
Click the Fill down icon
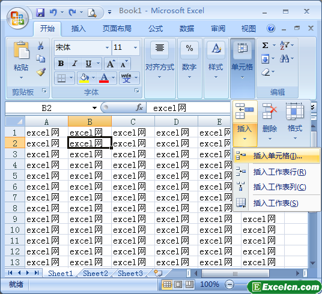(265, 59)
